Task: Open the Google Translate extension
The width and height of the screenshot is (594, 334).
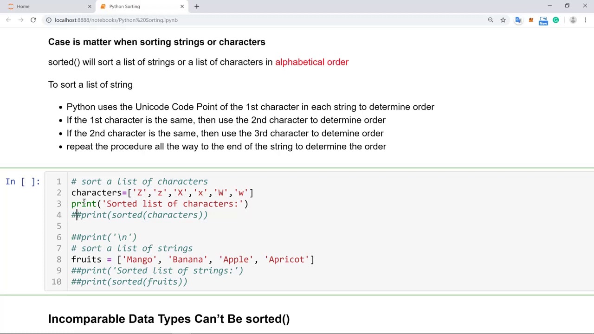Action: pos(518,20)
